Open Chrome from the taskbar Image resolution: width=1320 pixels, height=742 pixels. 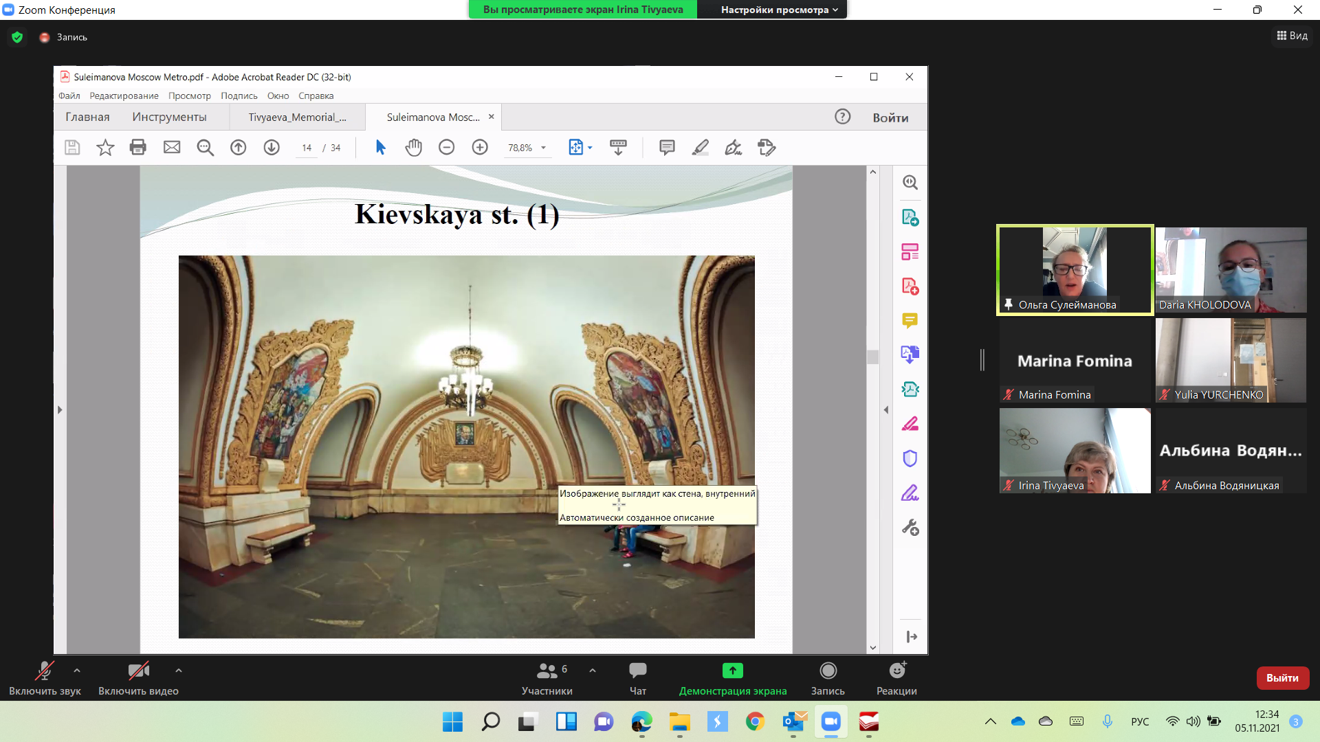point(755,721)
